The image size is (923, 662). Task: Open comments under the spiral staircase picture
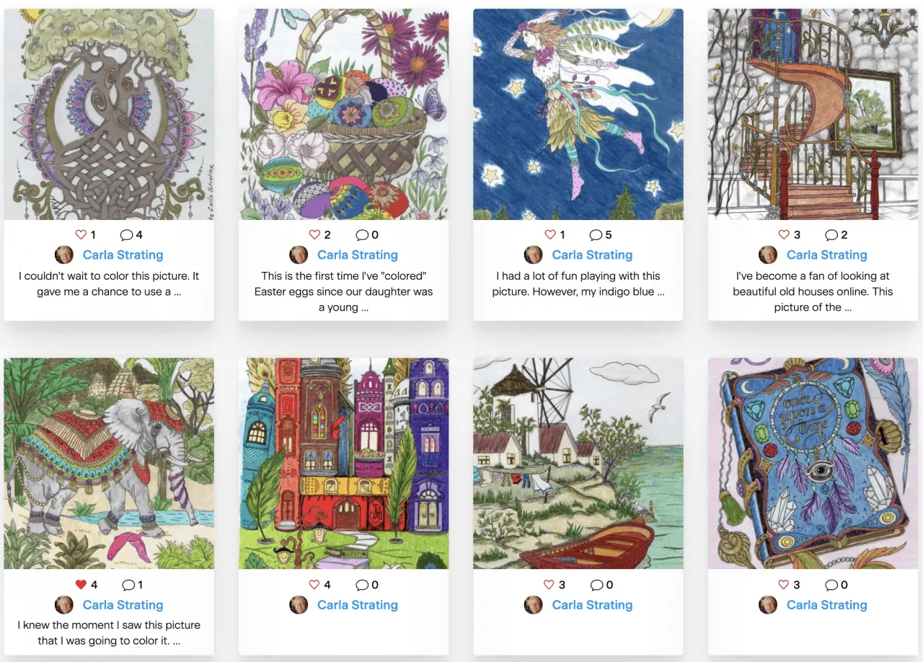click(x=831, y=234)
